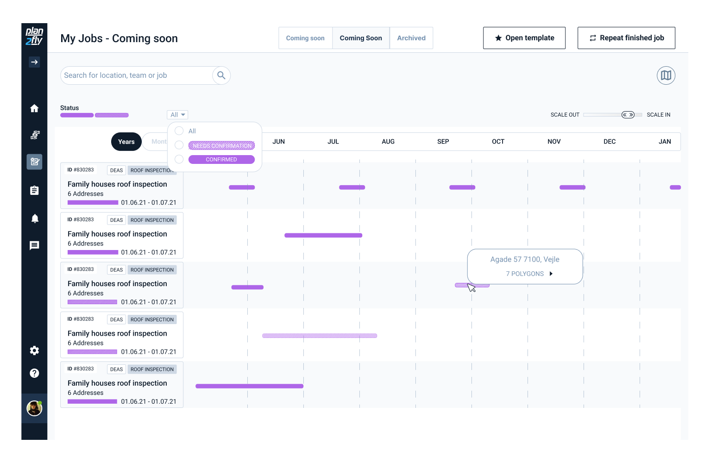
Task: Select Years timeline view
Action: [x=126, y=142]
